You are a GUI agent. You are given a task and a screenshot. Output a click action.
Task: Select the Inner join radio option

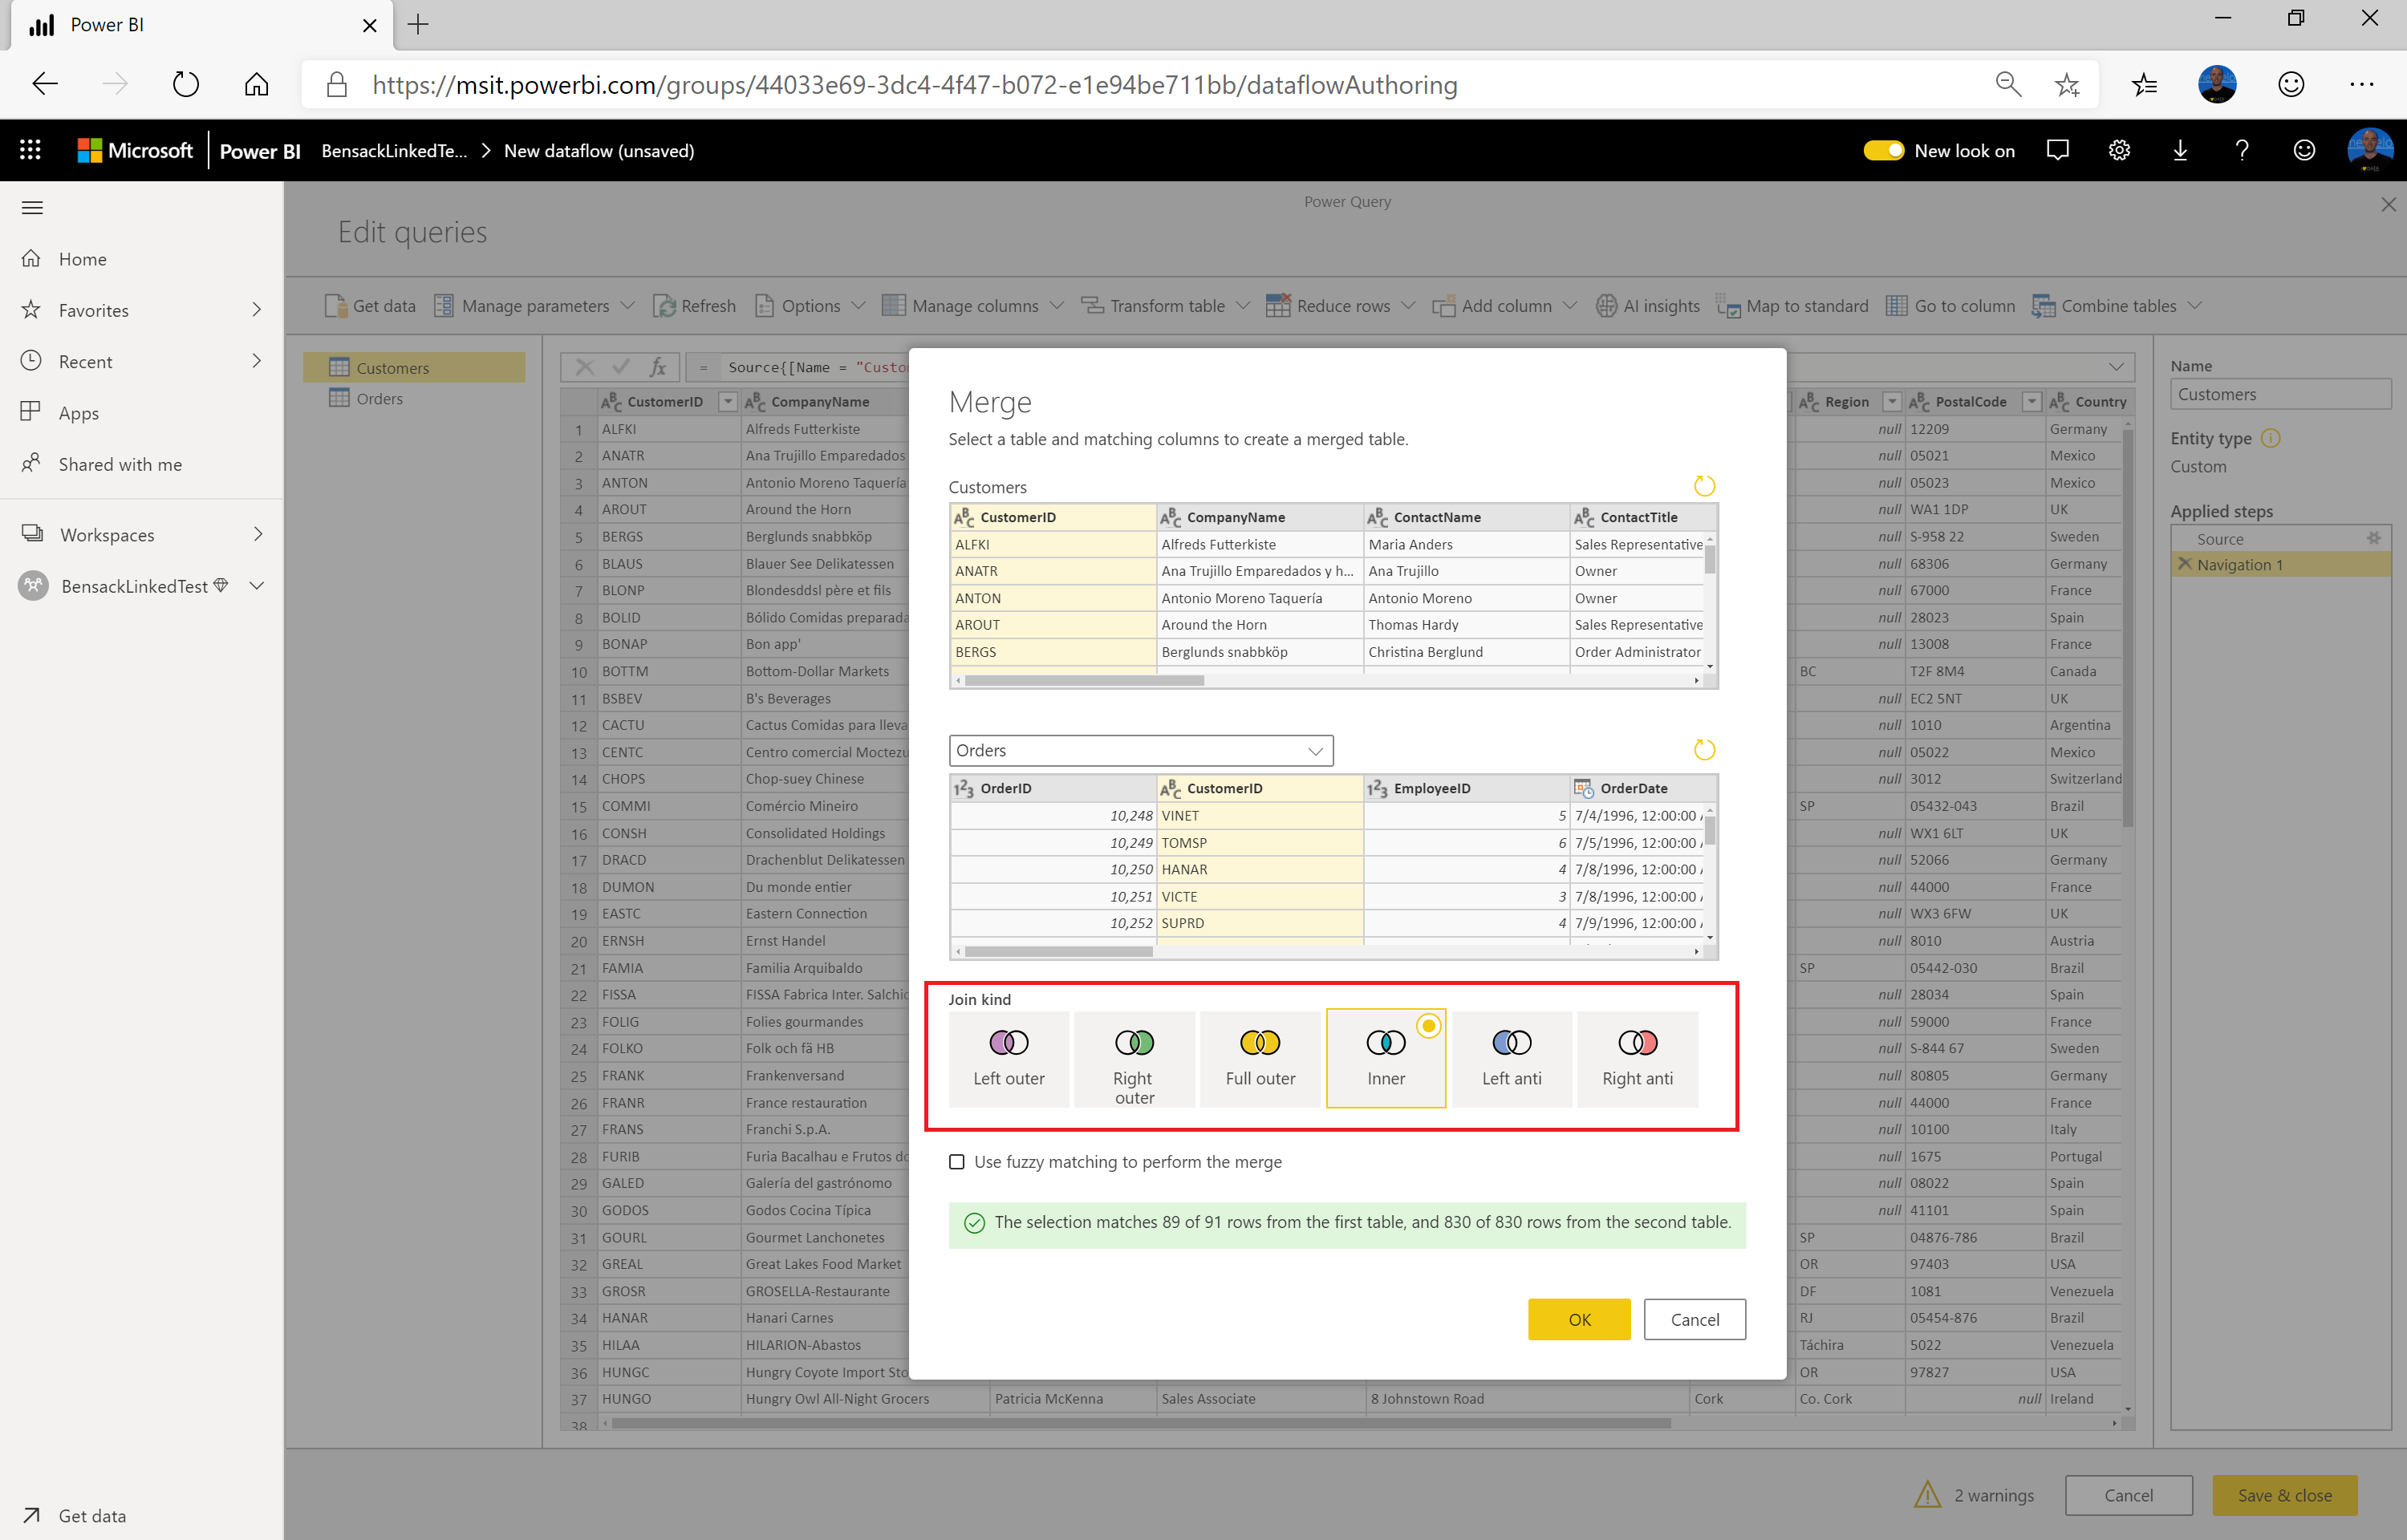tap(1428, 1026)
